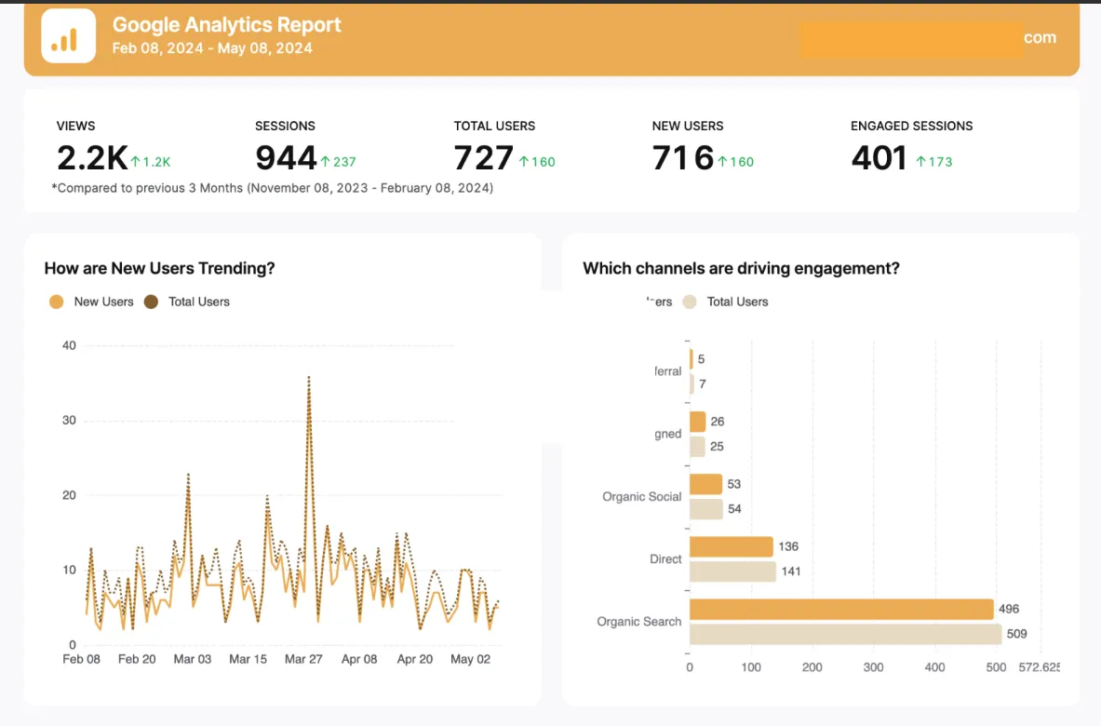Click the Organic Search axis label
Image resolution: width=1101 pixels, height=726 pixels.
638,622
